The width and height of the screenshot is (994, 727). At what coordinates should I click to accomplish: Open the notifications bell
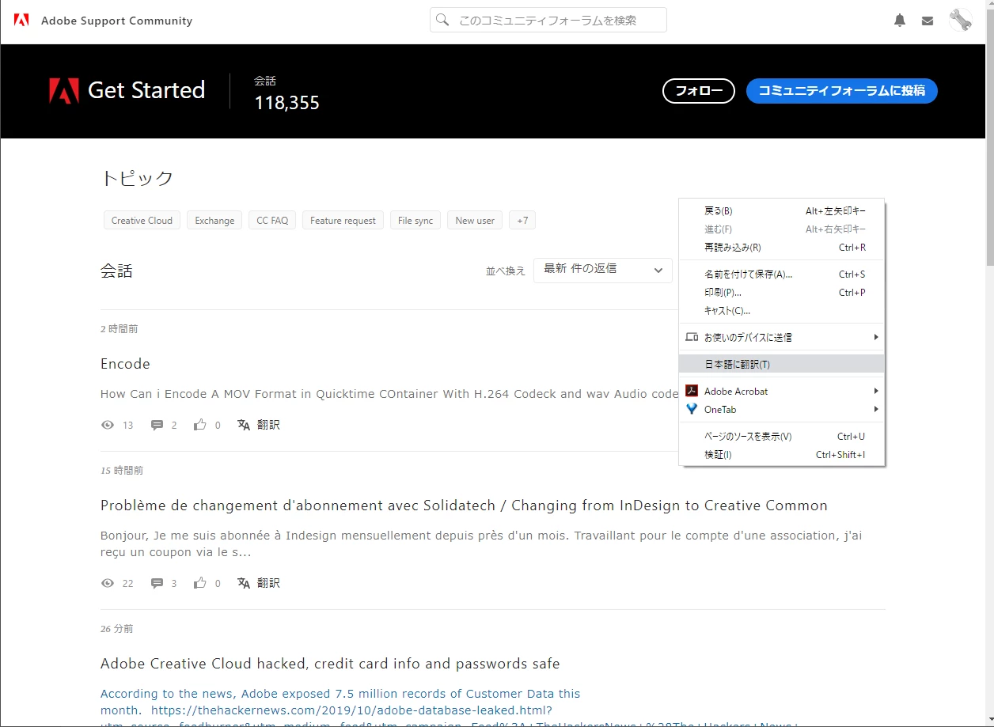tap(900, 21)
